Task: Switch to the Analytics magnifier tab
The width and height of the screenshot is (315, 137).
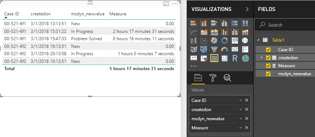Action: (x=227, y=78)
